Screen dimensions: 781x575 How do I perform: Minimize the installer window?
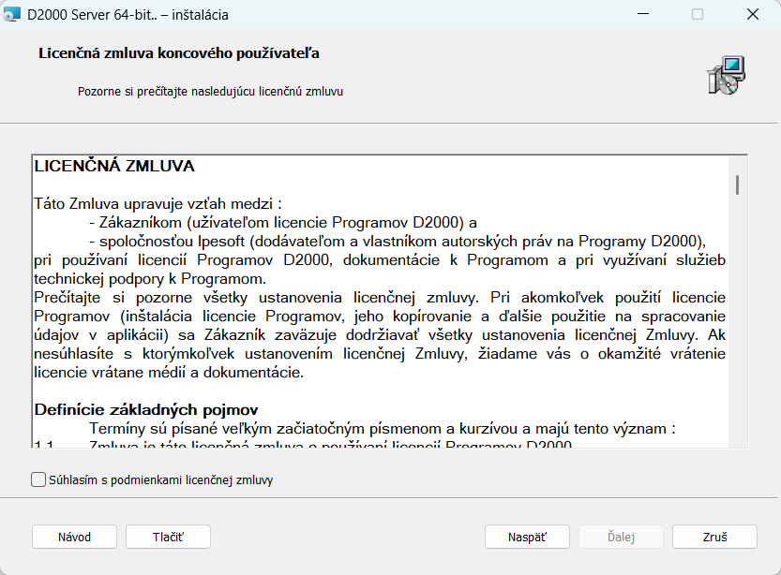642,15
